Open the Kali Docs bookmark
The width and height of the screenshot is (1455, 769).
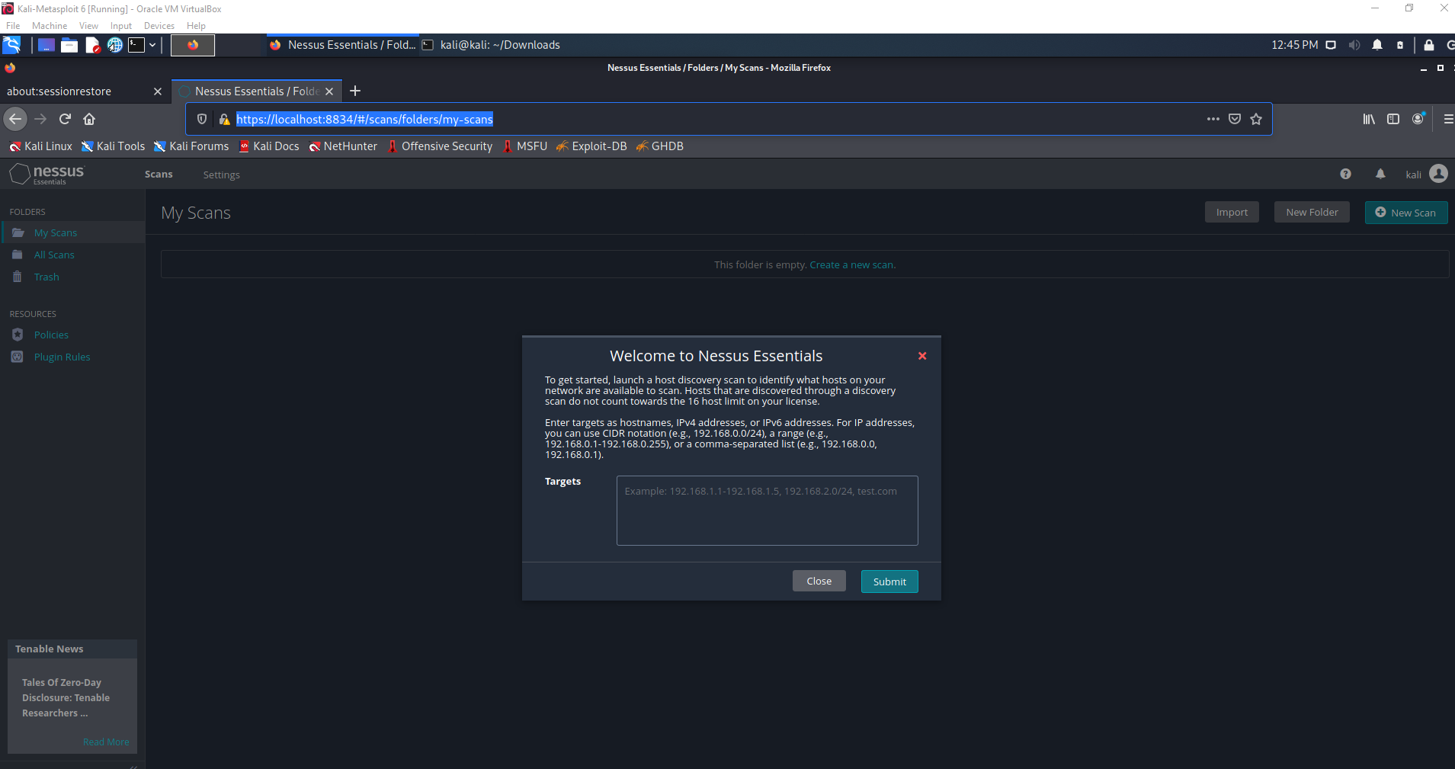(269, 146)
